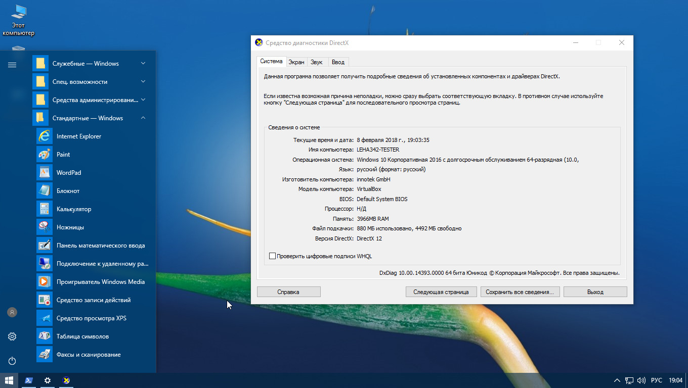Open Калькулятор from the app list
The image size is (688, 388).
[x=94, y=209]
